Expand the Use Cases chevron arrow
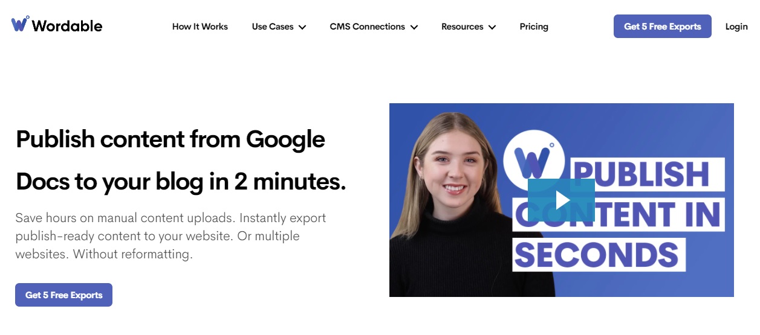 302,27
